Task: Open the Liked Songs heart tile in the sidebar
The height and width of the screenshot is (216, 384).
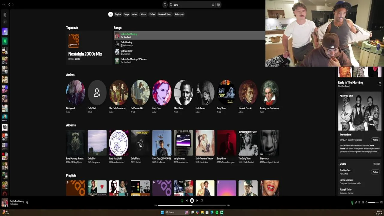Action: pos(4,31)
